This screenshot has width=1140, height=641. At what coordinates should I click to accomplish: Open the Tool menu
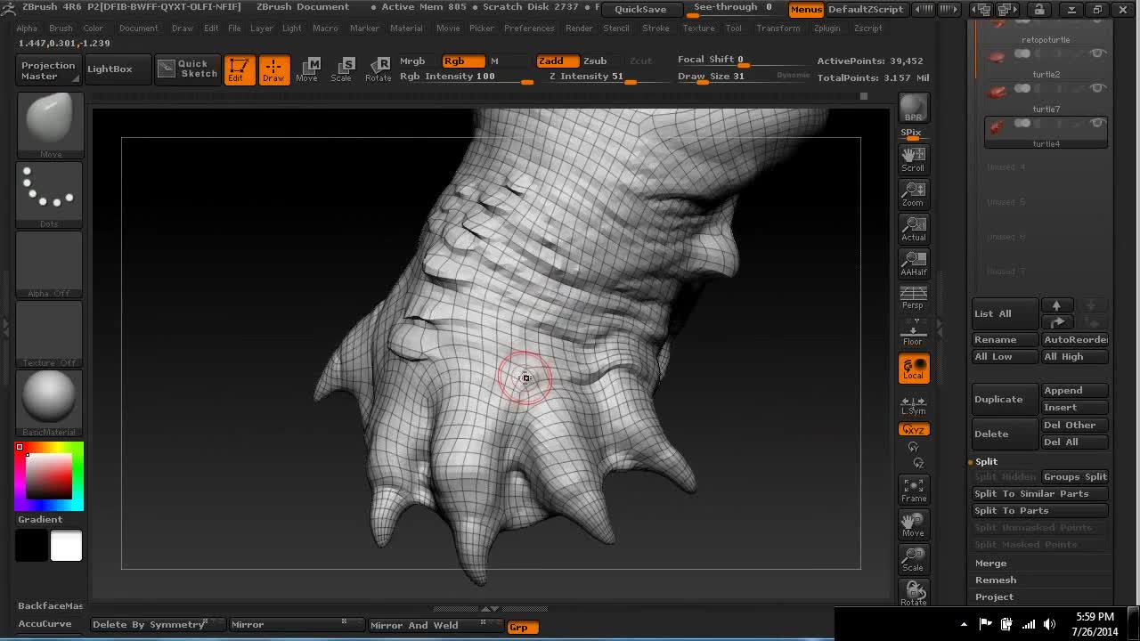pyautogui.click(x=733, y=28)
